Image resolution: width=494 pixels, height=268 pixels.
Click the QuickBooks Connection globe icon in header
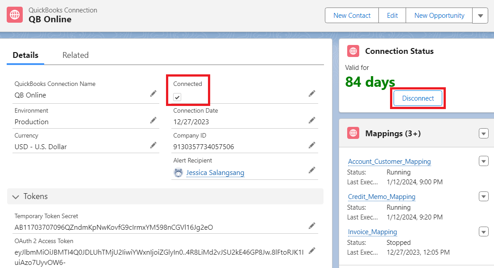[x=15, y=15]
